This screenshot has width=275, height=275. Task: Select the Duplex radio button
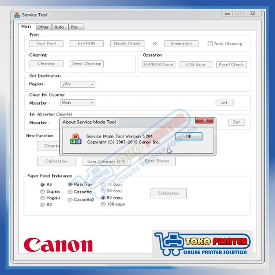tap(42, 191)
